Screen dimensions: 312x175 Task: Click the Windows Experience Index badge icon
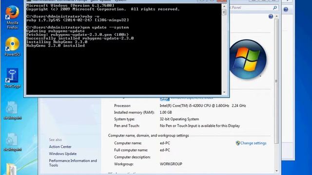(x=165, y=98)
